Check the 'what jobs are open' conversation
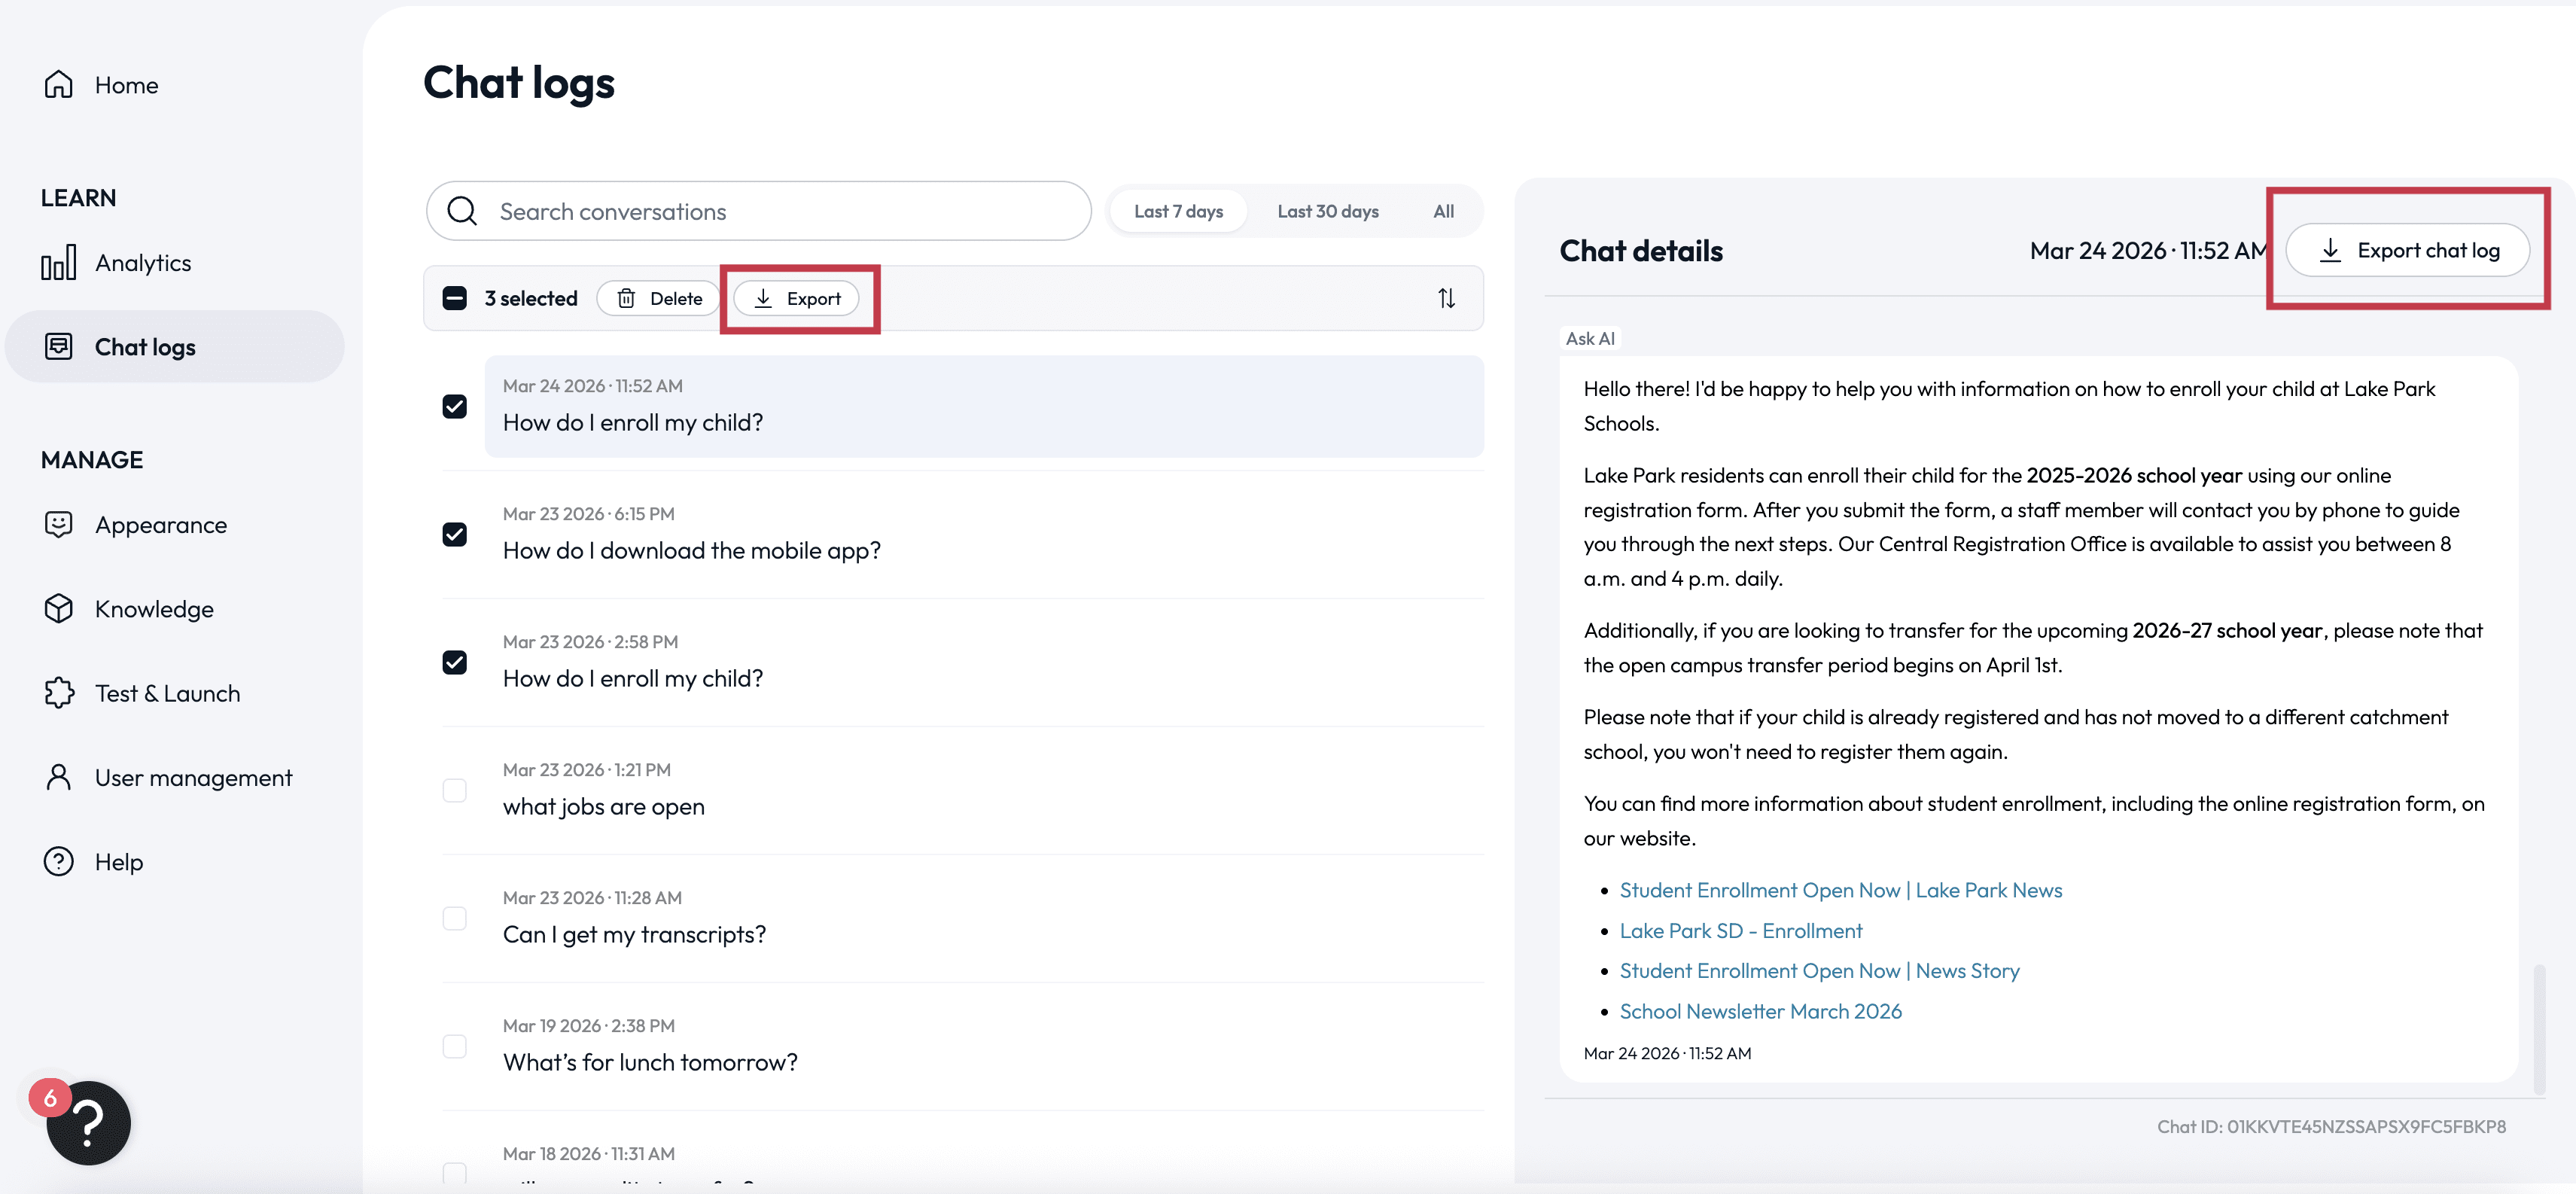 pyautogui.click(x=455, y=790)
